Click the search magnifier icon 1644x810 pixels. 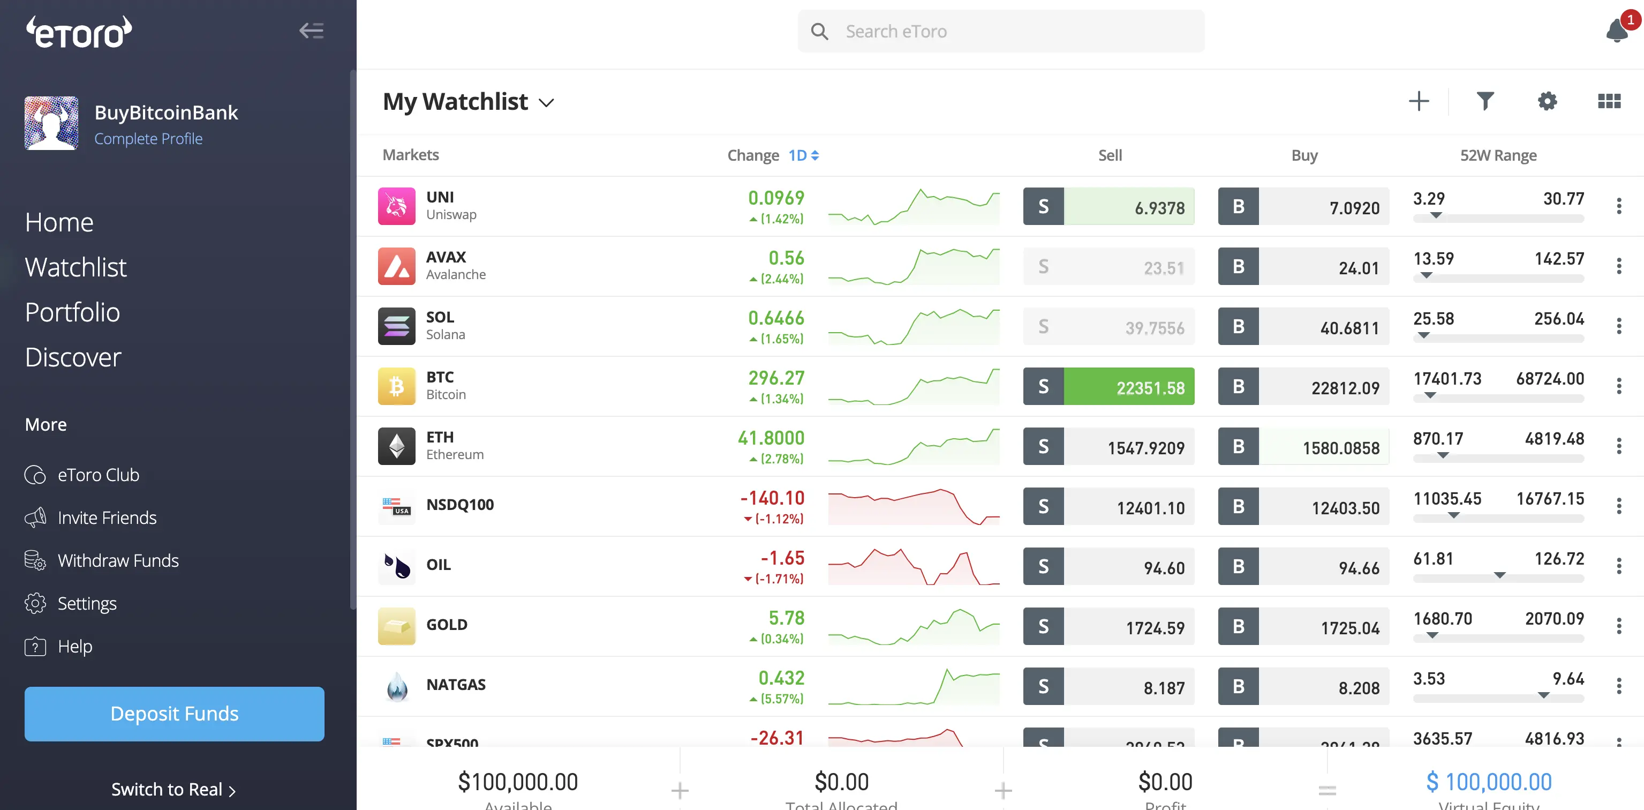(819, 31)
